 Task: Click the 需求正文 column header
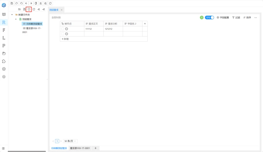94,24
